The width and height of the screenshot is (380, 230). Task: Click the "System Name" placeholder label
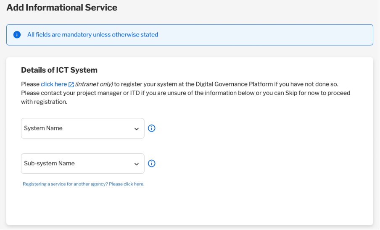43,128
